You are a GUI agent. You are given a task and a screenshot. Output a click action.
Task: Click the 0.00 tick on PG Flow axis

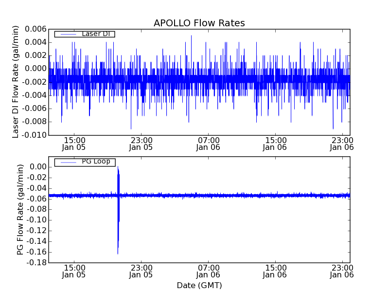[x=38, y=167]
